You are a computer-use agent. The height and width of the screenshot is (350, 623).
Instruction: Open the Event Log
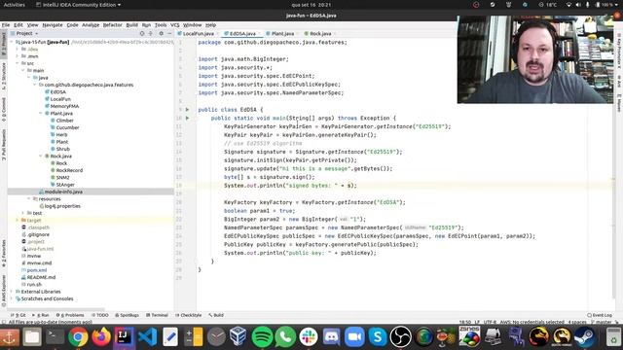point(600,315)
